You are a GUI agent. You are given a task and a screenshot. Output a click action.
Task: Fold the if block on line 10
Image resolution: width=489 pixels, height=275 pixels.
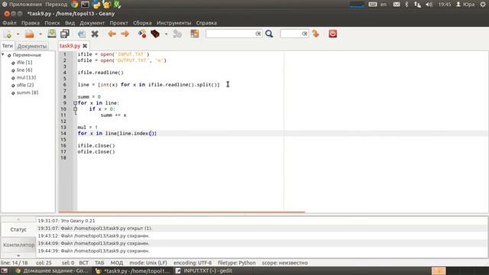pyautogui.click(x=75, y=108)
